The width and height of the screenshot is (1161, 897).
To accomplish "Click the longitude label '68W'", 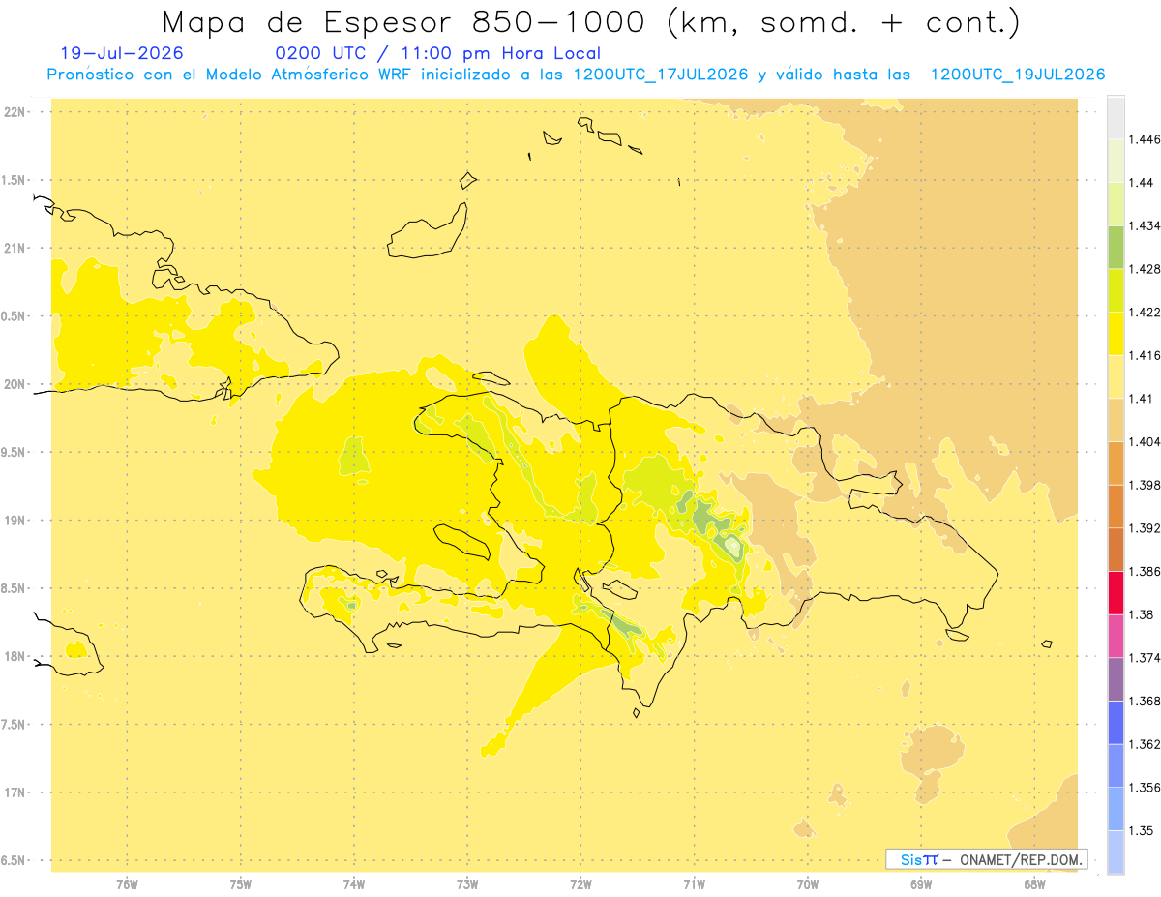I will click(1034, 883).
